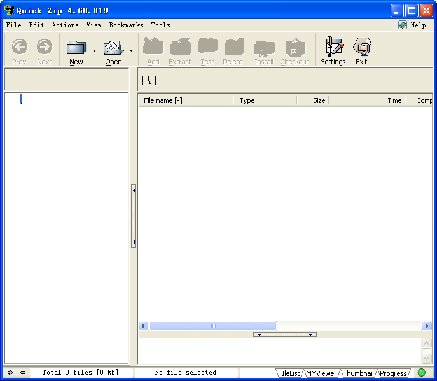Viewport: 437px width, 381px height.
Task: Click the horizontal scrollbar right arrow
Action: pos(426,326)
